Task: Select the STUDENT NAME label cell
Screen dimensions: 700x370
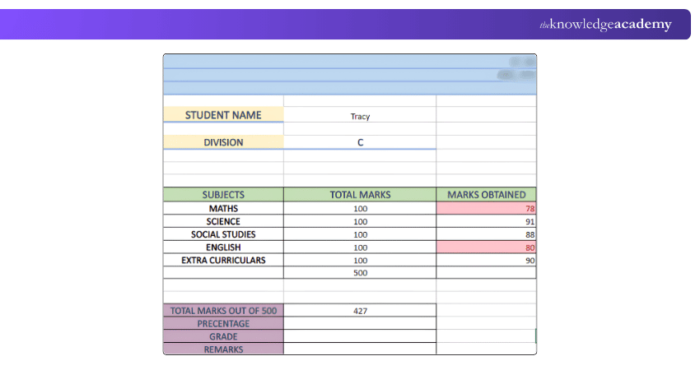Action: click(x=223, y=114)
